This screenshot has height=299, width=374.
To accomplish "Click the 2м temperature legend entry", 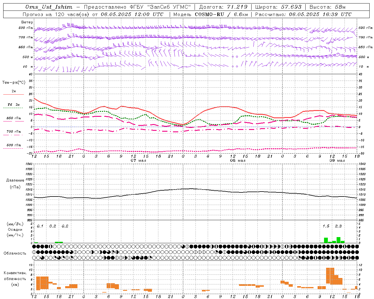I will coord(14,91).
